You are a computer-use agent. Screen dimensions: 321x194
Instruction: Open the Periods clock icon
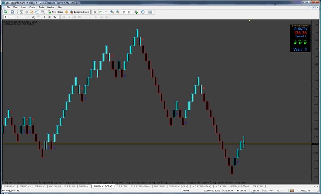(x=143, y=12)
